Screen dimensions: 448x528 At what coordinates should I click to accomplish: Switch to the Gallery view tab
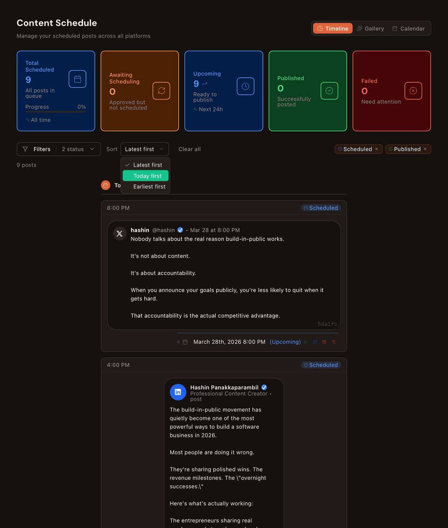pos(370,28)
